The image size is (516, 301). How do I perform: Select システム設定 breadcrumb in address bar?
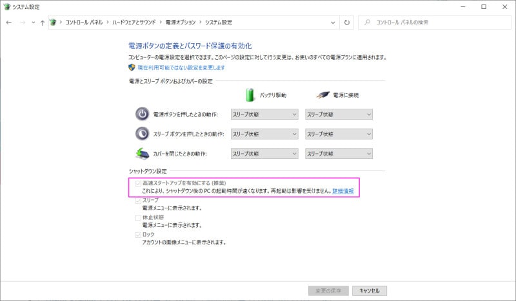pyautogui.click(x=219, y=23)
